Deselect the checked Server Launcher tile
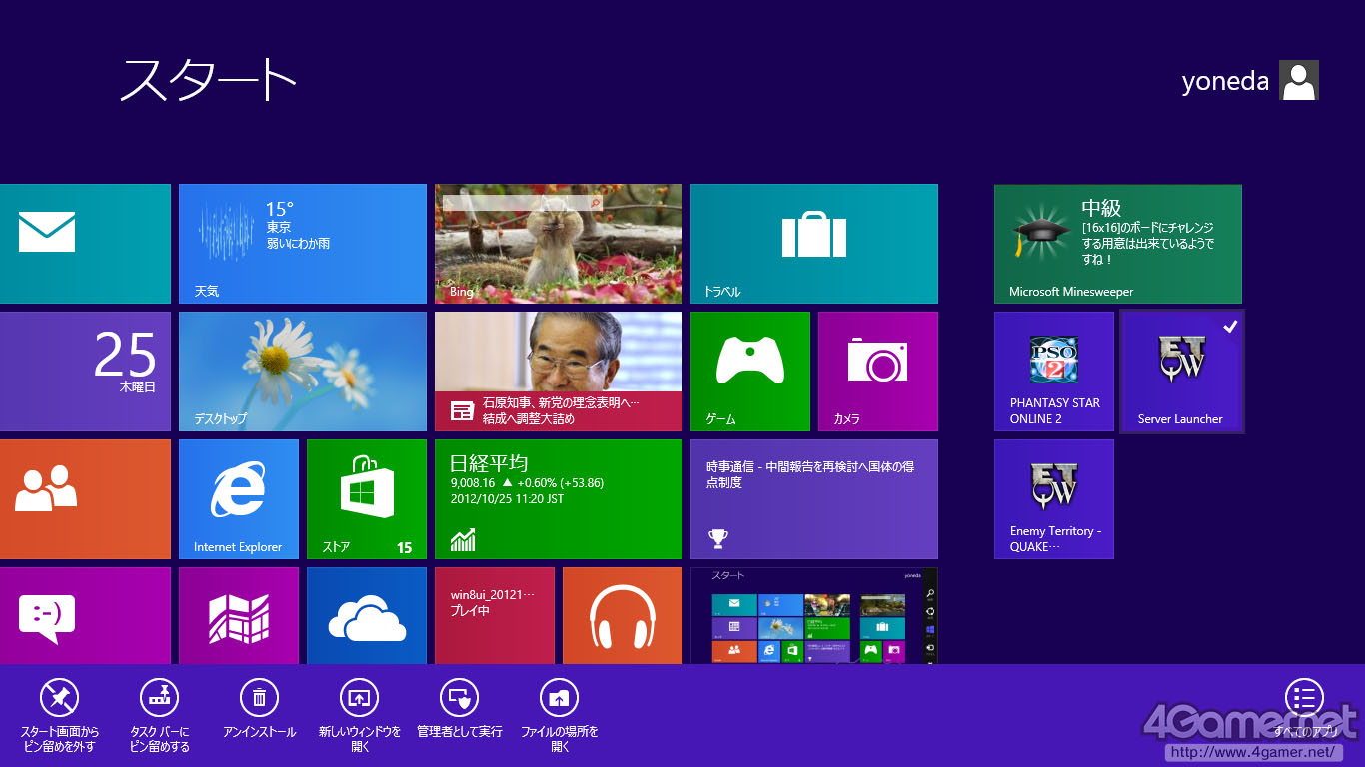 [x=1182, y=372]
